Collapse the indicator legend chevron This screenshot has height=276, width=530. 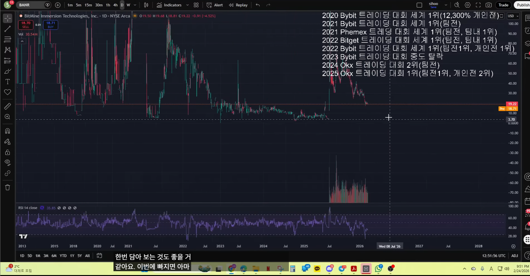22,41
